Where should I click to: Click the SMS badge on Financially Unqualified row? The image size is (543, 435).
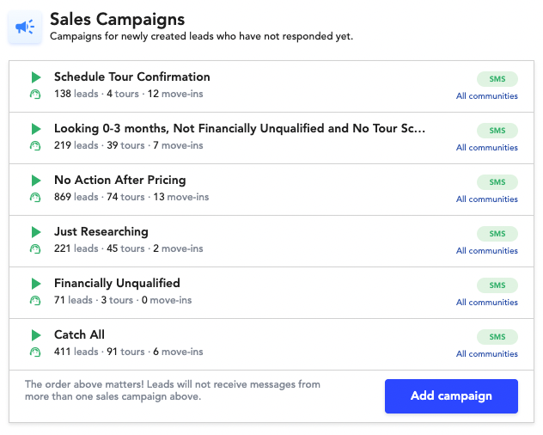[497, 285]
